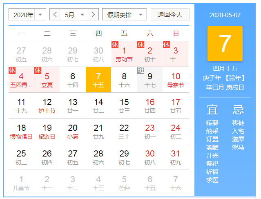Select May 3 十一
This screenshot has width=261, height=199.
coord(176,54)
